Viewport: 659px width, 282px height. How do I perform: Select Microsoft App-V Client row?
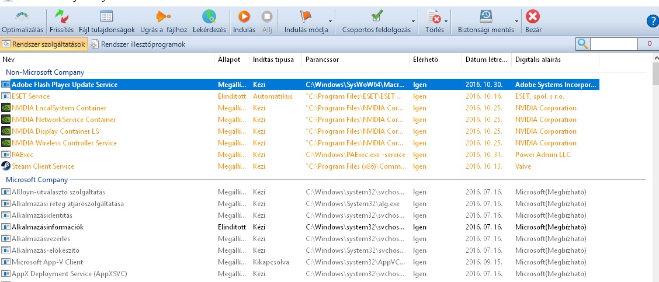click(300, 262)
